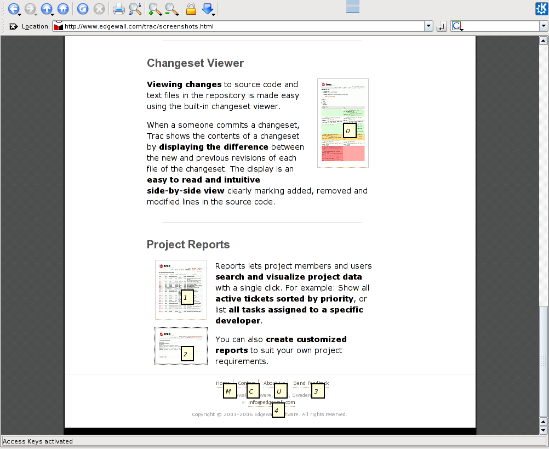Click the vertical scrollbar thumb
549x449 pixels.
coord(543,361)
